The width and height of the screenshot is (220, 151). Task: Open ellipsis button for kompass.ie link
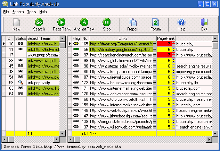[x=154, y=72]
